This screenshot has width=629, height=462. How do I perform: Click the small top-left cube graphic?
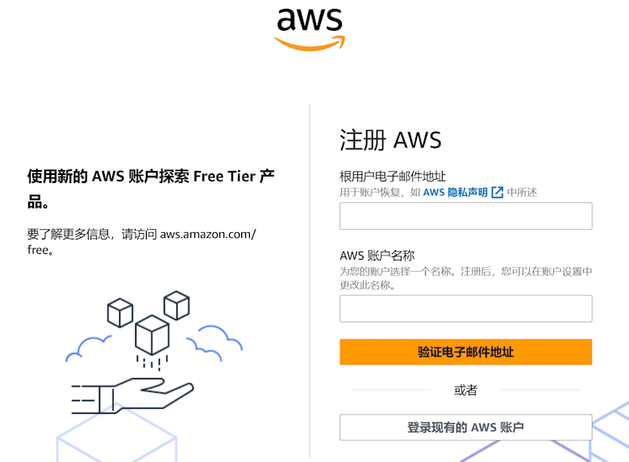tap(120, 312)
